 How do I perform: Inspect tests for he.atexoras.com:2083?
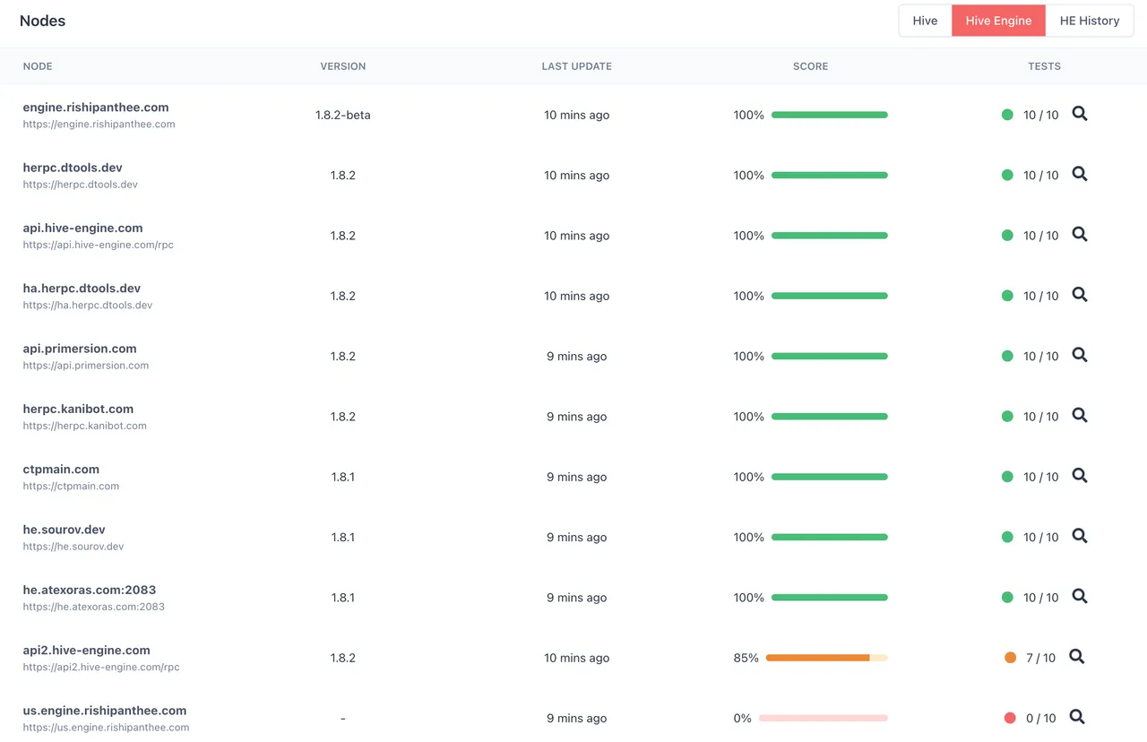1080,596
